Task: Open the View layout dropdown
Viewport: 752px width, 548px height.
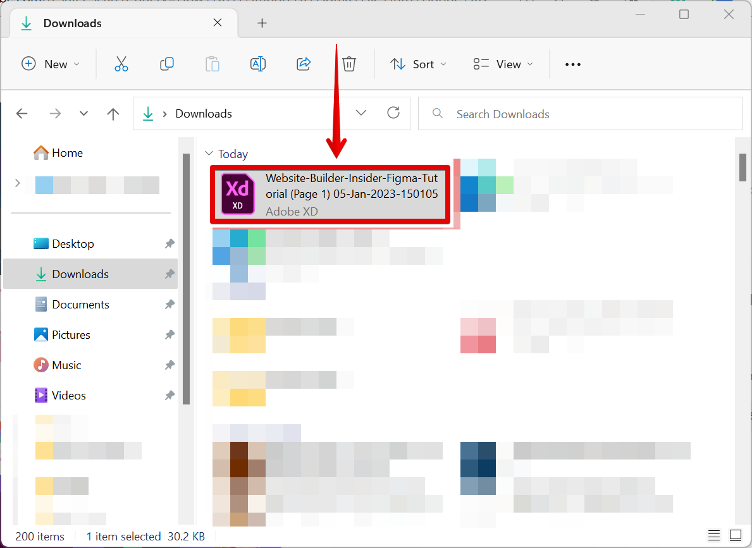Action: tap(503, 64)
